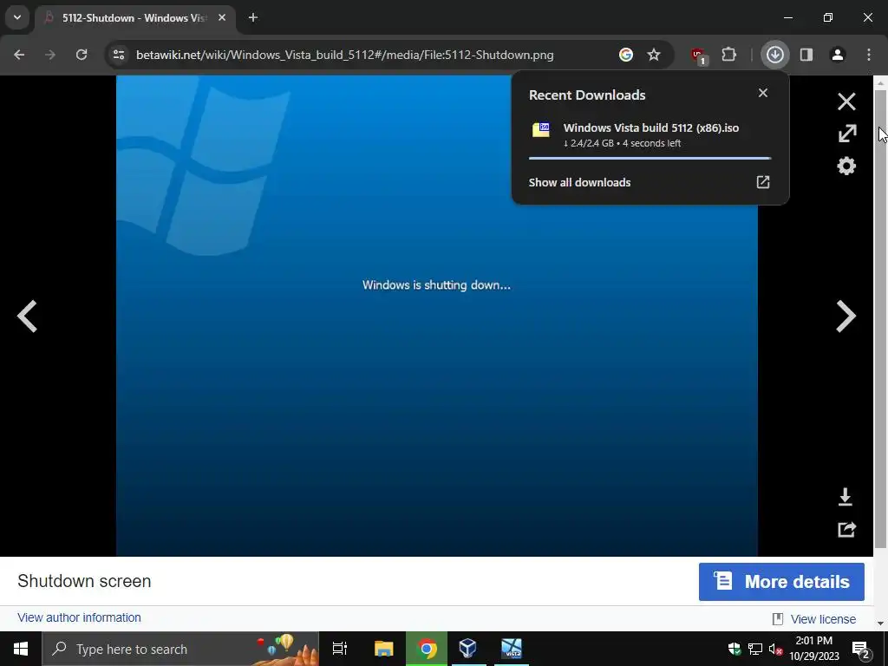Screen dimensions: 888x666
Task: View author information link
Action: [79, 617]
